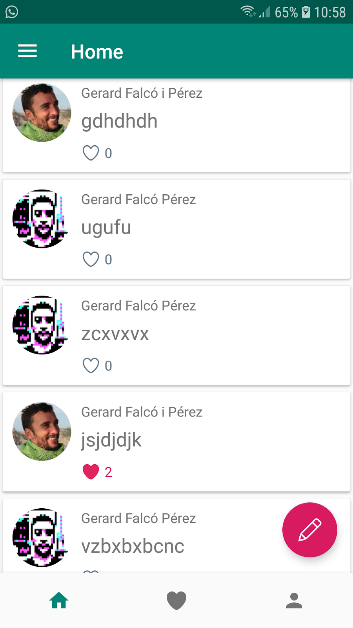Image resolution: width=353 pixels, height=628 pixels.
Task: Like the "gdhdhdh" post
Action: click(91, 153)
